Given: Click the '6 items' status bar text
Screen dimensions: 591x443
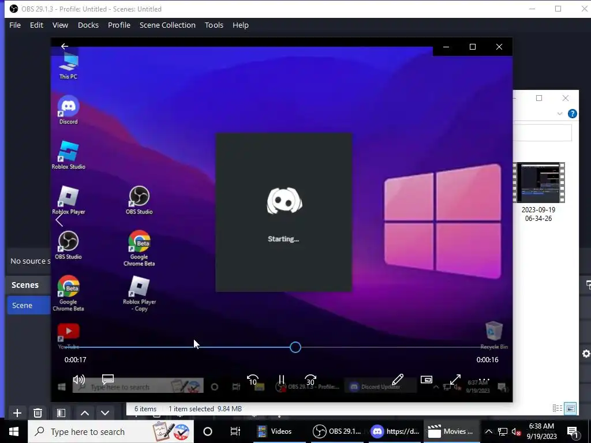Looking at the screenshot, I should [145, 409].
